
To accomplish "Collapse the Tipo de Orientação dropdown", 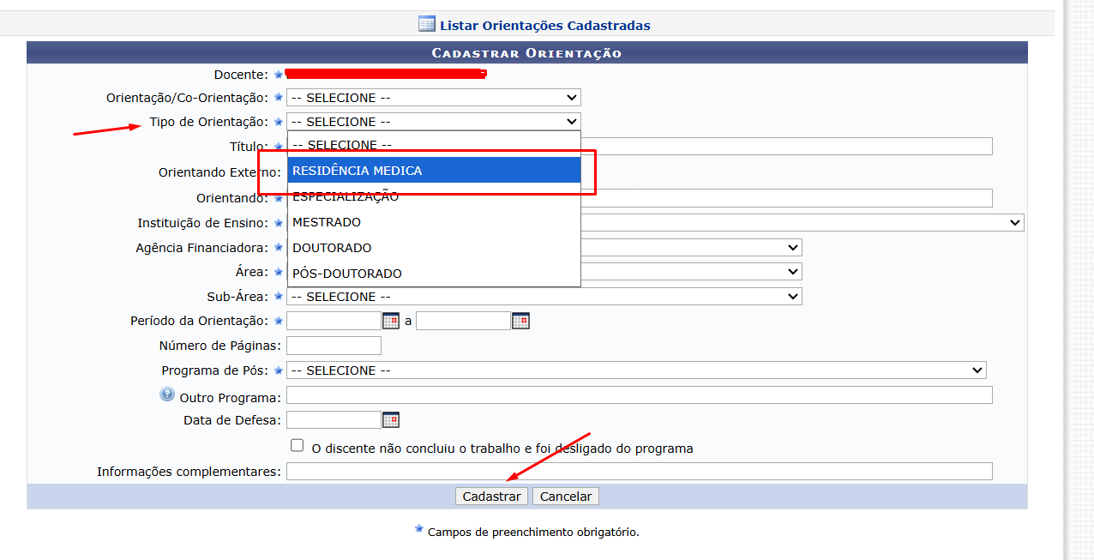I will tap(433, 122).
